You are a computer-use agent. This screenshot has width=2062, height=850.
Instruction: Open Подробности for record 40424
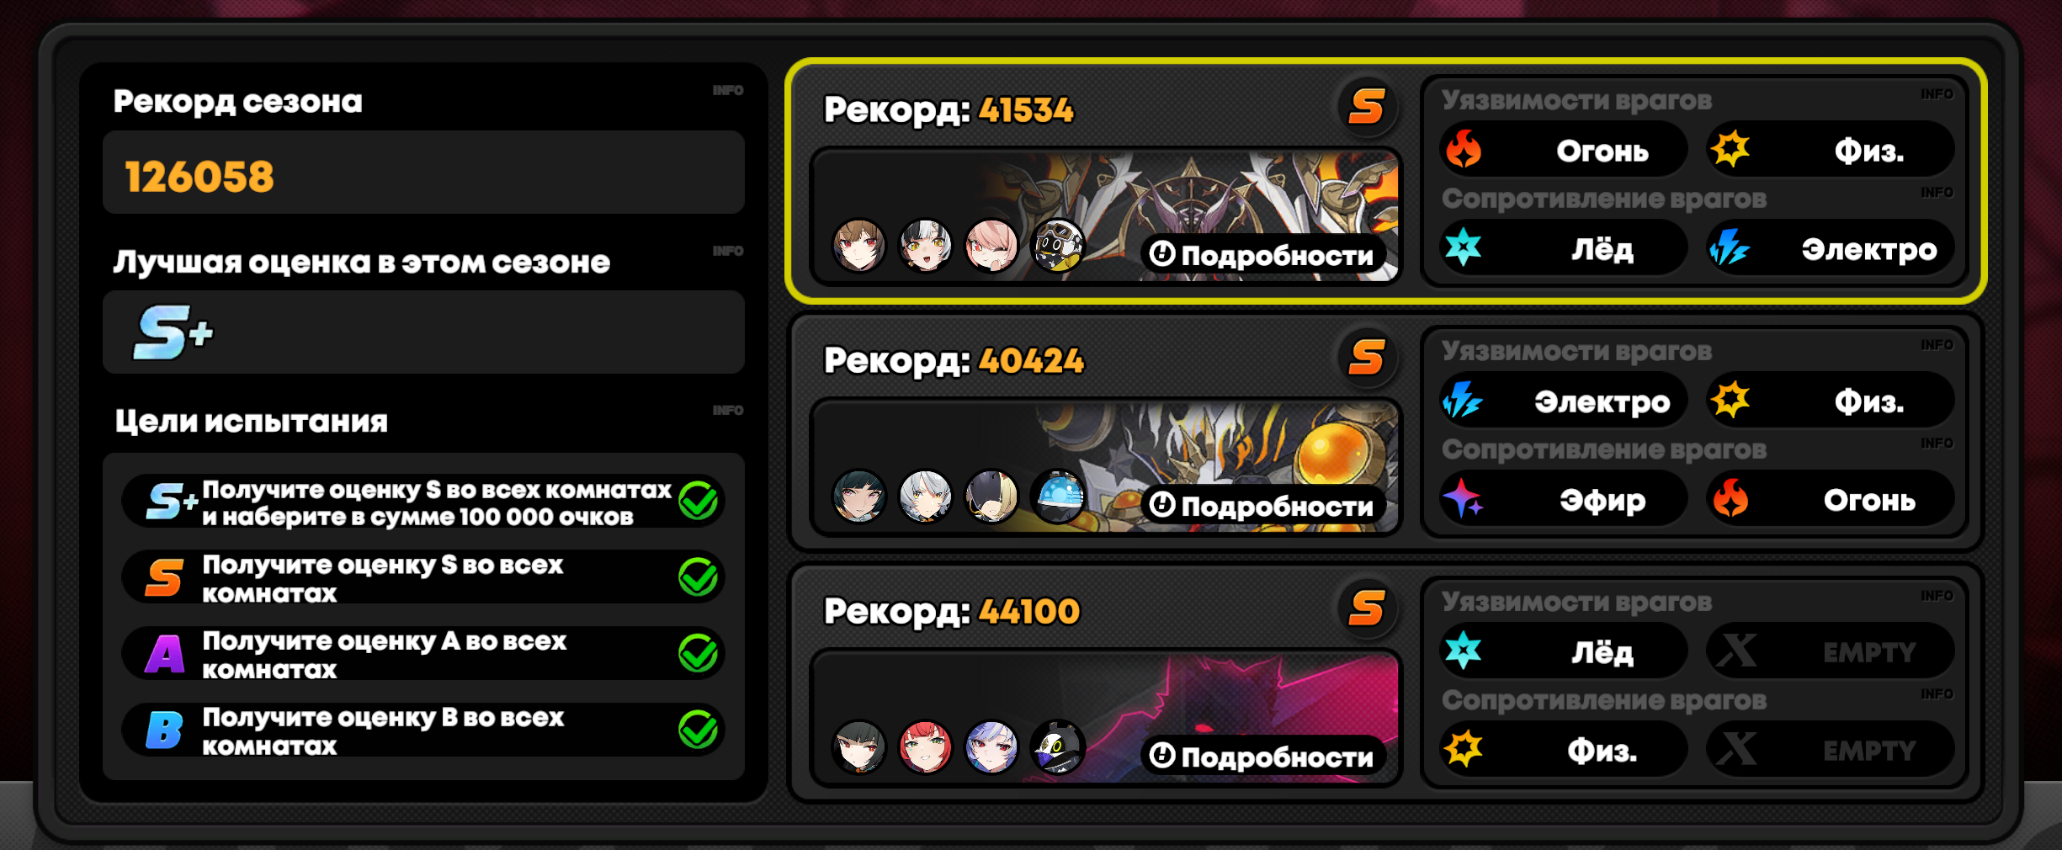[x=1262, y=505]
